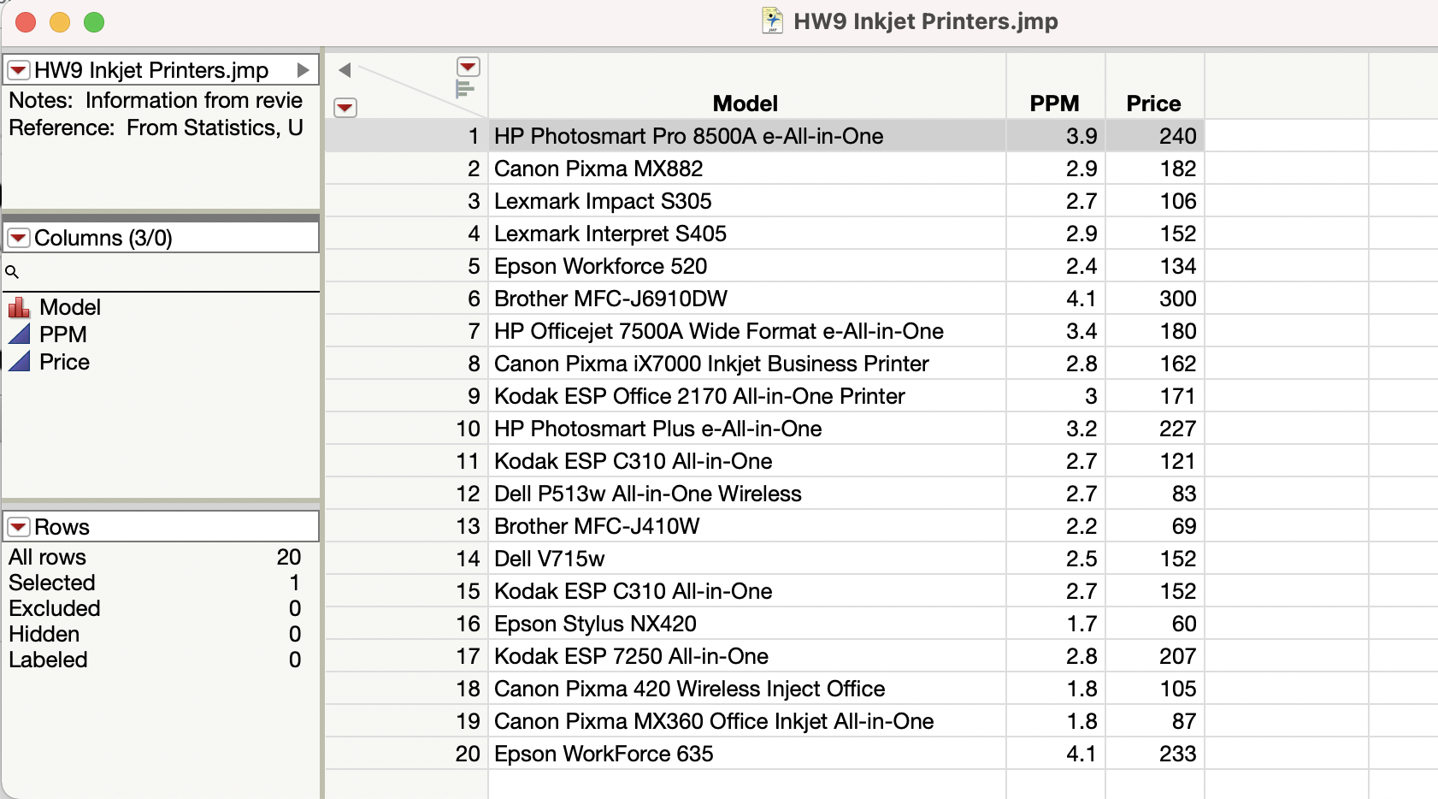Open the Columns panel red triangle menu
This screenshot has width=1438, height=799.
click(16, 237)
